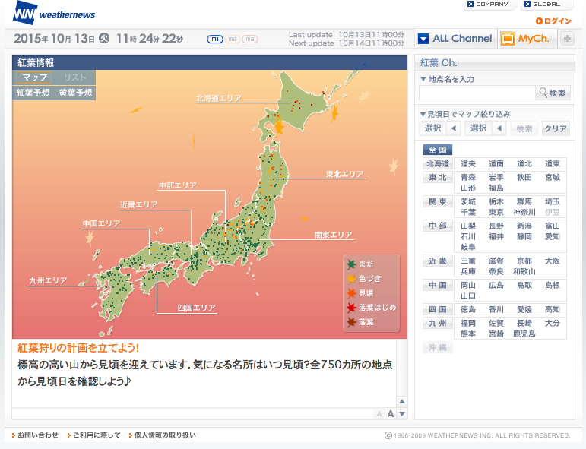Viewport: 586px width, 449px height.
Task: Switch to the m3 mode toggle
Action: click(250, 39)
